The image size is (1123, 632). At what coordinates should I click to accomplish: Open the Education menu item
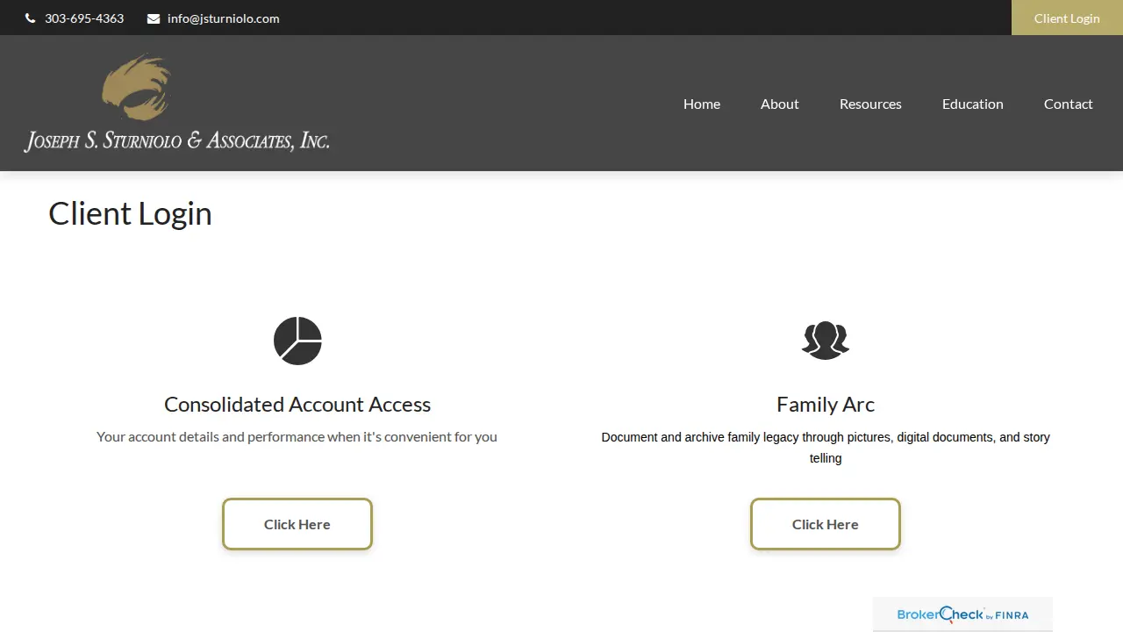point(973,104)
